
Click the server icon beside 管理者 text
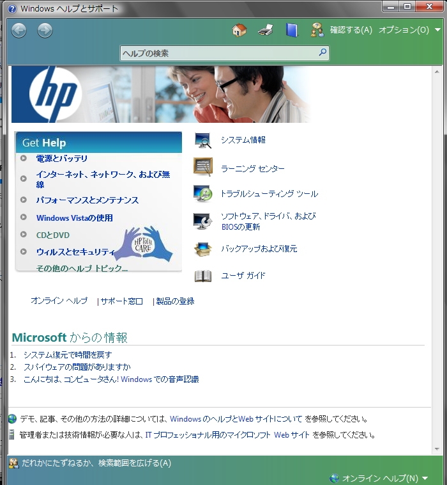11,434
